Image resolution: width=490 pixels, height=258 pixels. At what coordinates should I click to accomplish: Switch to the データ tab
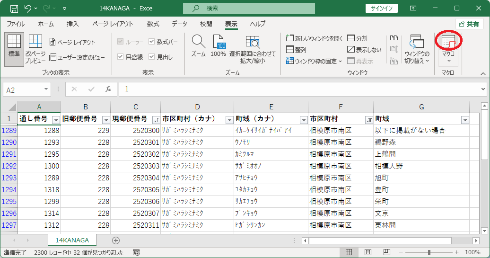[179, 24]
